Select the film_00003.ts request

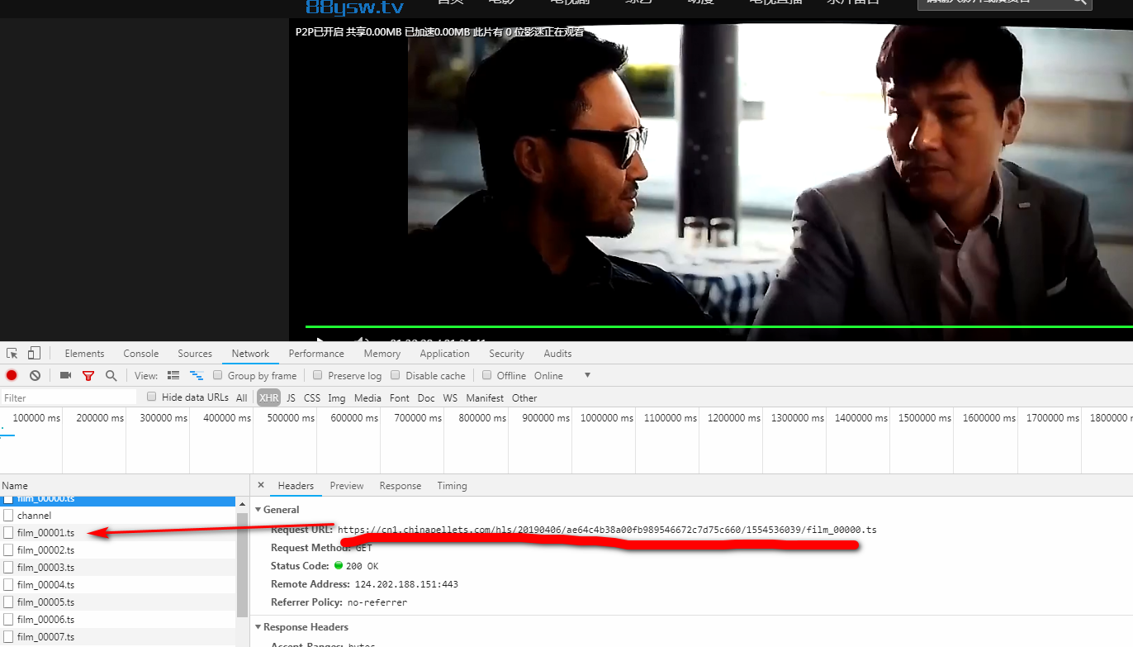(x=118, y=568)
